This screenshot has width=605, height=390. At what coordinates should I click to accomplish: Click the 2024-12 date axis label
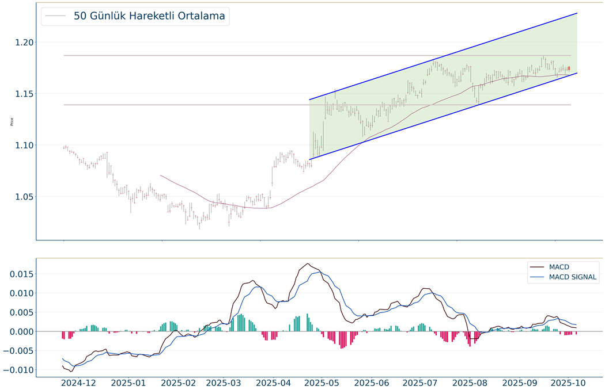[78, 383]
